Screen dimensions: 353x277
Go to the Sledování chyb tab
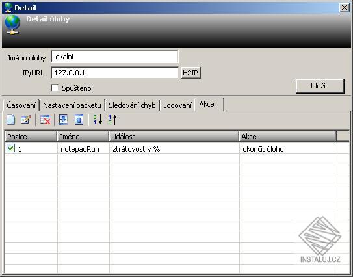tap(132, 105)
